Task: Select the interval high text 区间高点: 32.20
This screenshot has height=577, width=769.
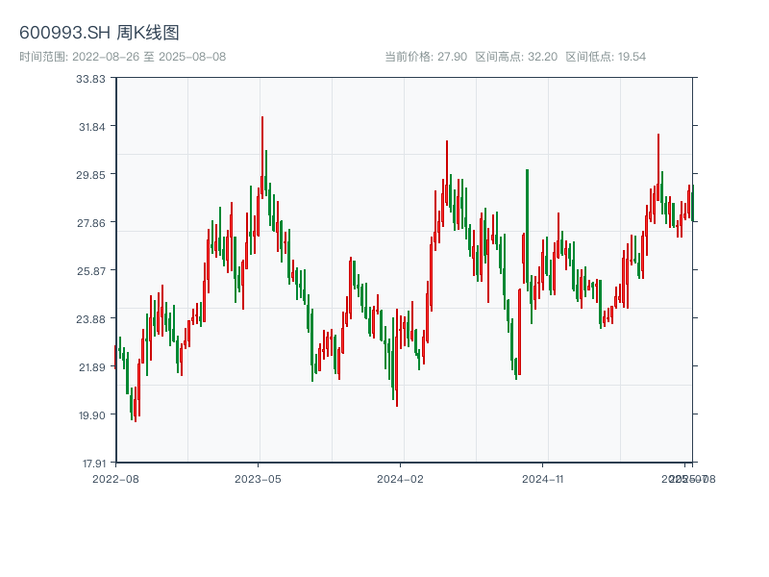Action: (516, 57)
